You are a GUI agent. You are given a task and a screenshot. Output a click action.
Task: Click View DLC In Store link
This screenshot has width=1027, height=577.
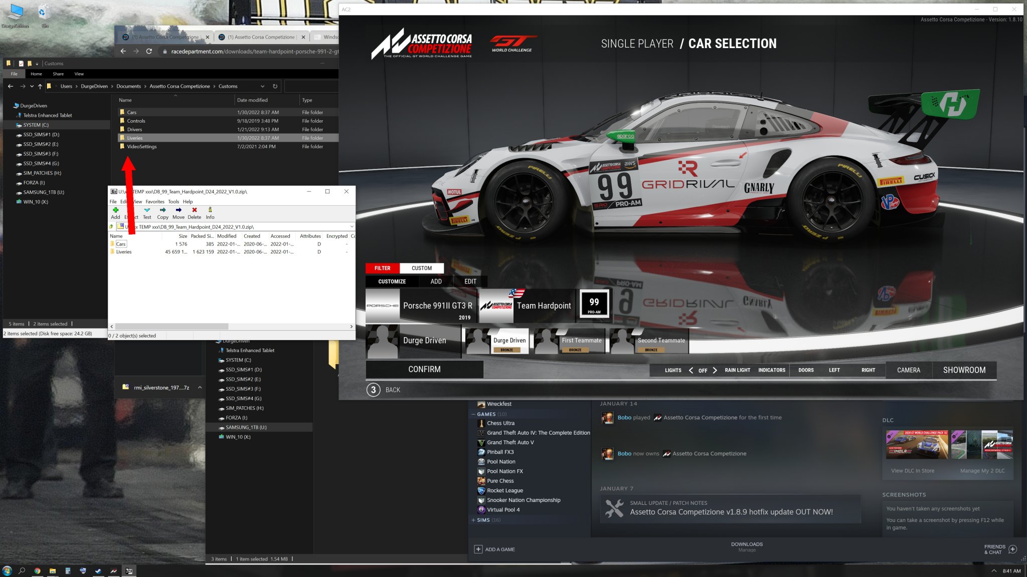click(x=912, y=471)
